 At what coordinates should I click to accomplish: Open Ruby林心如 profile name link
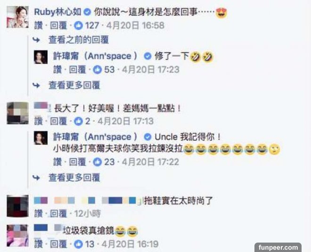pos(57,12)
